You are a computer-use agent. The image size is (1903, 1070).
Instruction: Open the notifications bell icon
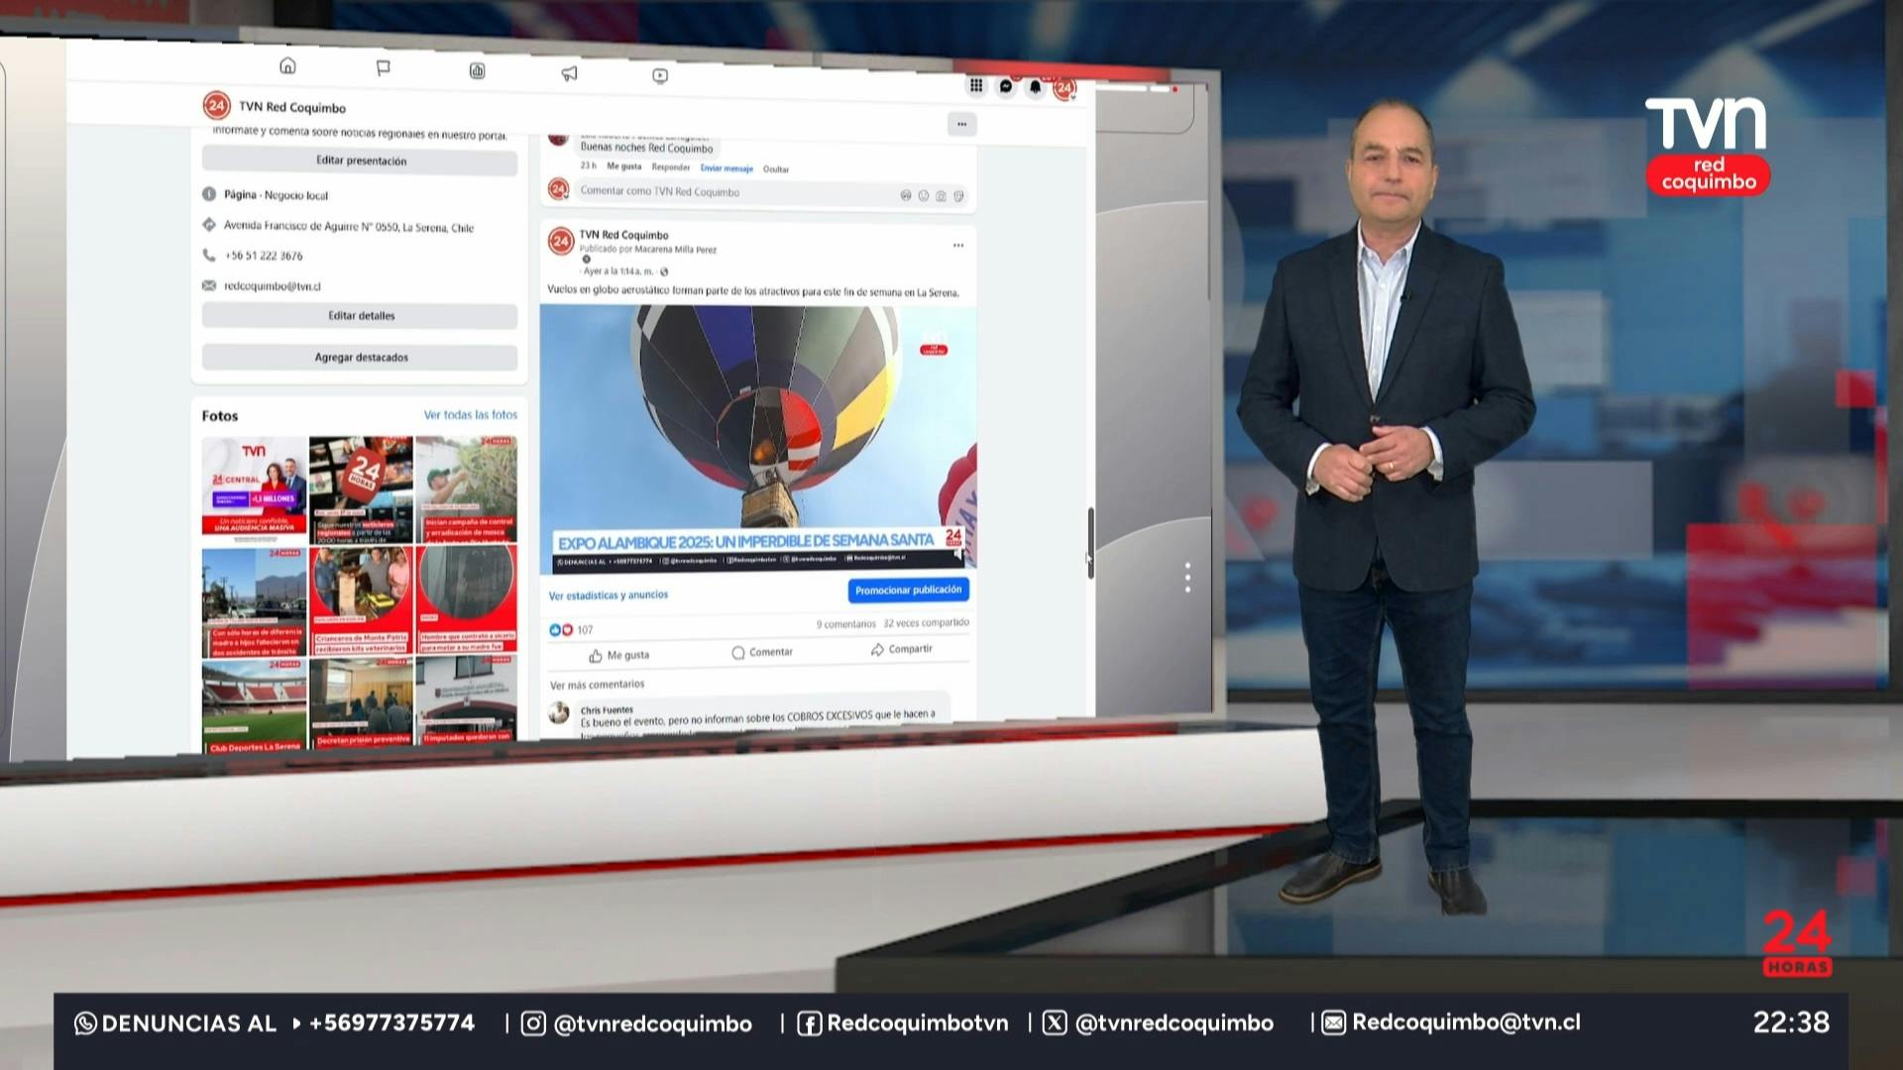[x=1035, y=87]
